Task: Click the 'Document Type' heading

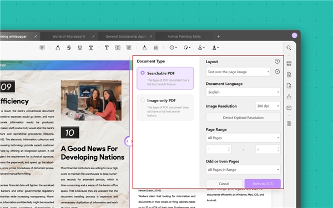Action: coord(151,61)
